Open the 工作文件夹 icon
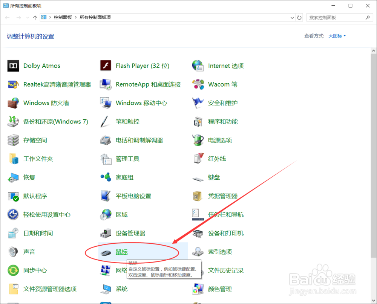This screenshot has width=377, height=304. [13, 159]
